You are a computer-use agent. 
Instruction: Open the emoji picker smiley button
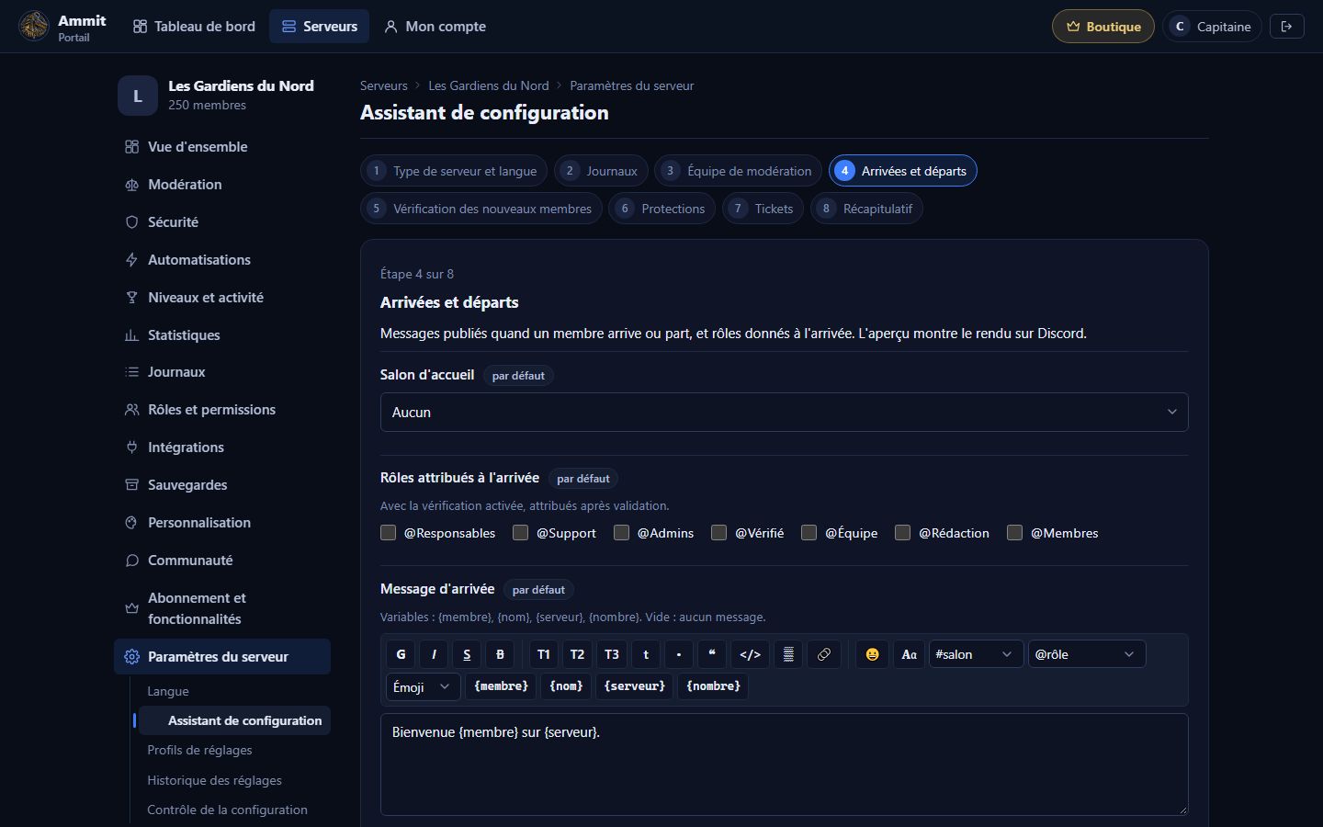872,654
